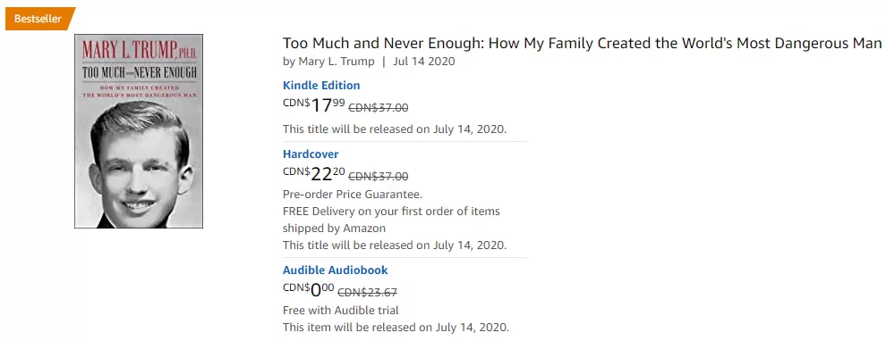Click the Free with Audible trial text
Screen dimensions: 886x341
point(341,310)
